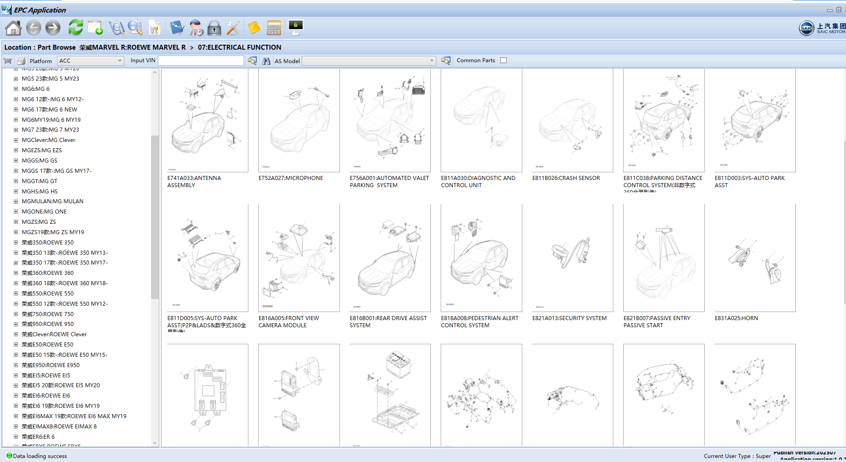Click the print icon next to the cart

[21, 60]
